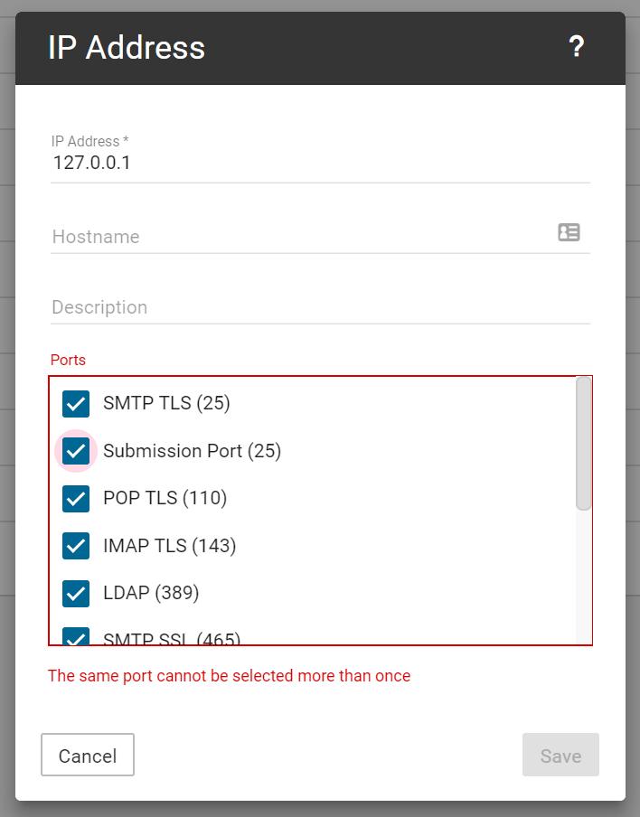
Task: Click the LDAP (389) label
Action: pos(151,593)
